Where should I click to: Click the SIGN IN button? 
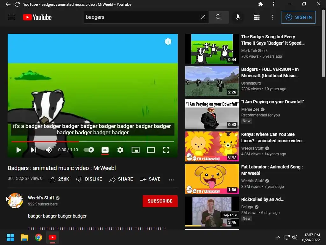(x=298, y=17)
